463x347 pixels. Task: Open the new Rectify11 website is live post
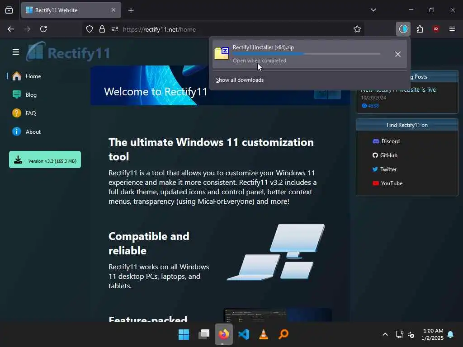click(x=398, y=90)
